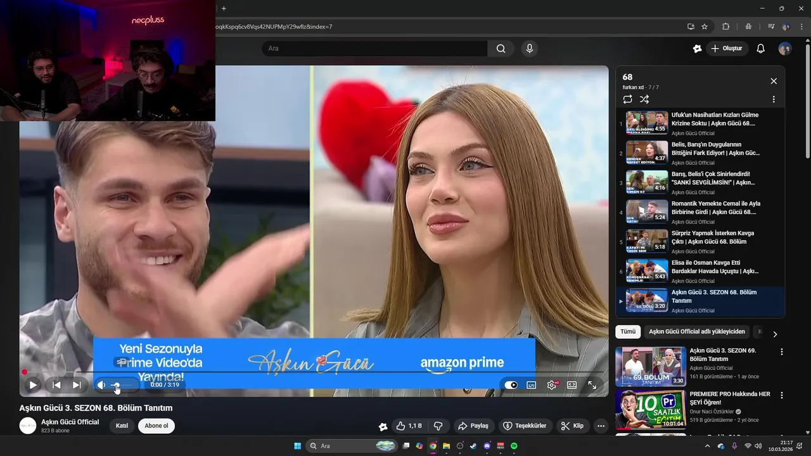Click the channel avatar beside Aşkın Gücü Official

point(28,426)
